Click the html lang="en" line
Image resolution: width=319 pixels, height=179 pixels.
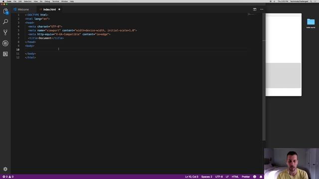[37, 19]
